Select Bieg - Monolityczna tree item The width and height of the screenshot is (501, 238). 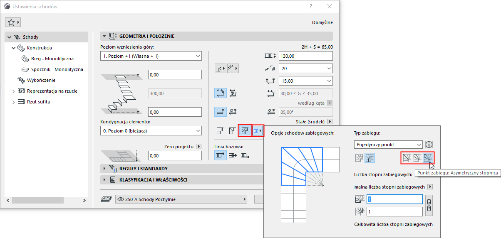52,59
